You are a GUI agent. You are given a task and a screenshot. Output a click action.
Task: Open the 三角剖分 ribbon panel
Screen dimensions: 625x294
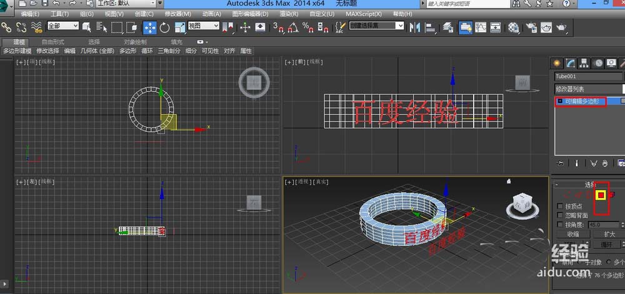(169, 51)
